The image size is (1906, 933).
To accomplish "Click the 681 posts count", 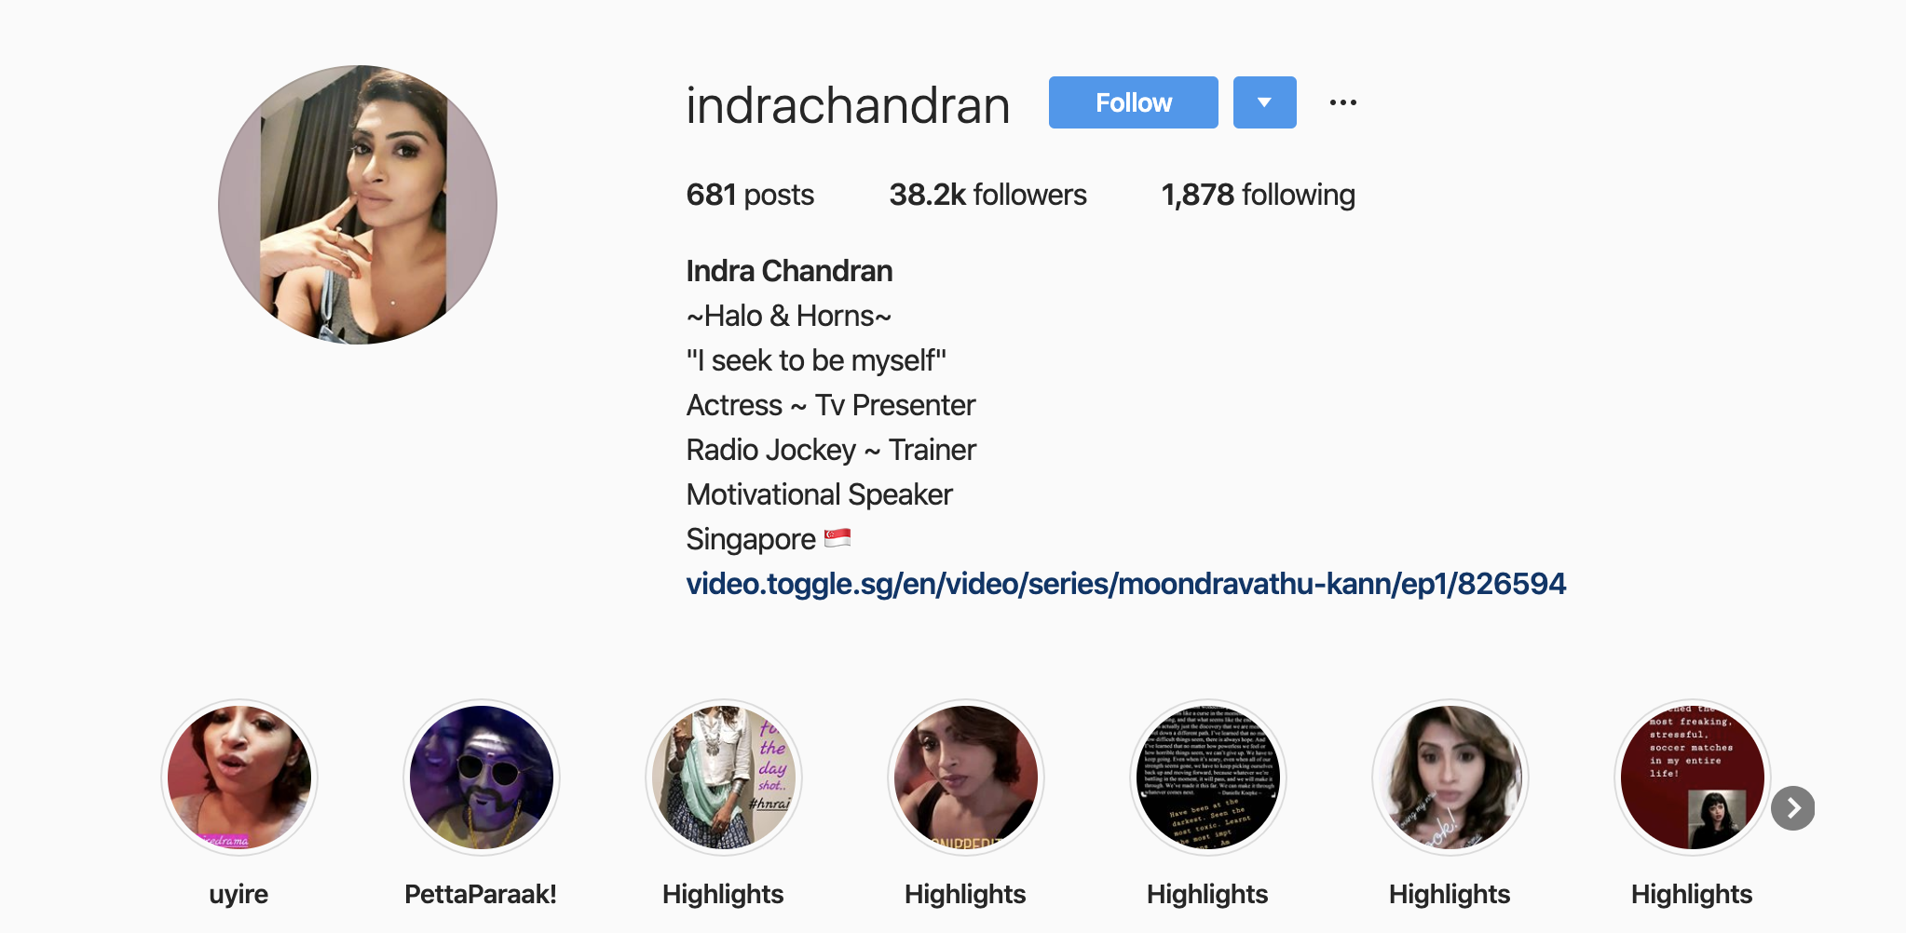I will click(750, 195).
